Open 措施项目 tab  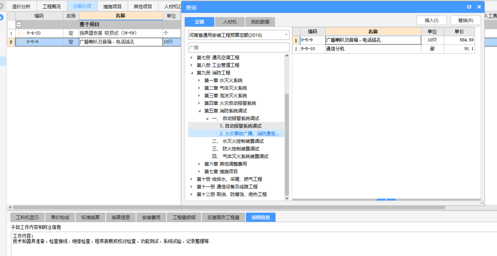pyautogui.click(x=112, y=6)
